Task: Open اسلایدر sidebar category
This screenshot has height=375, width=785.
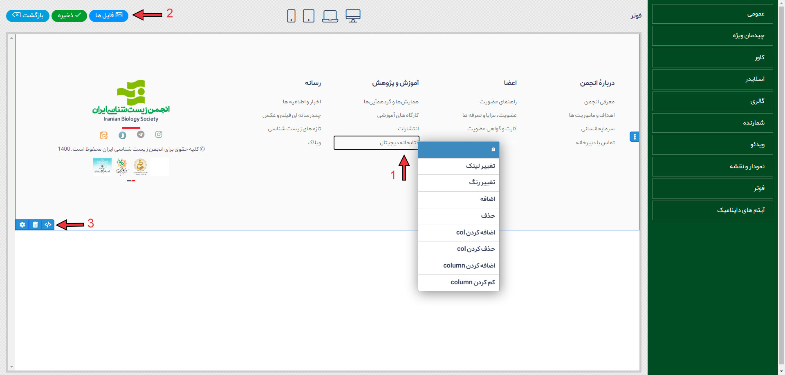Action: [x=712, y=79]
